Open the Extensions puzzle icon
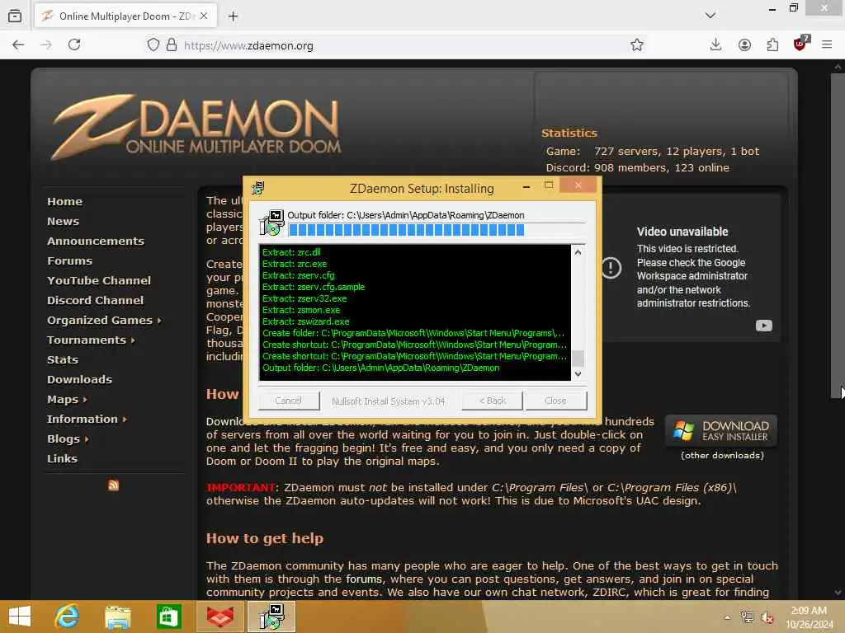The height and width of the screenshot is (633, 845). (x=772, y=45)
